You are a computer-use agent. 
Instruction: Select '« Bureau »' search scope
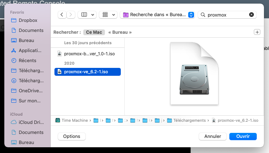120,32
